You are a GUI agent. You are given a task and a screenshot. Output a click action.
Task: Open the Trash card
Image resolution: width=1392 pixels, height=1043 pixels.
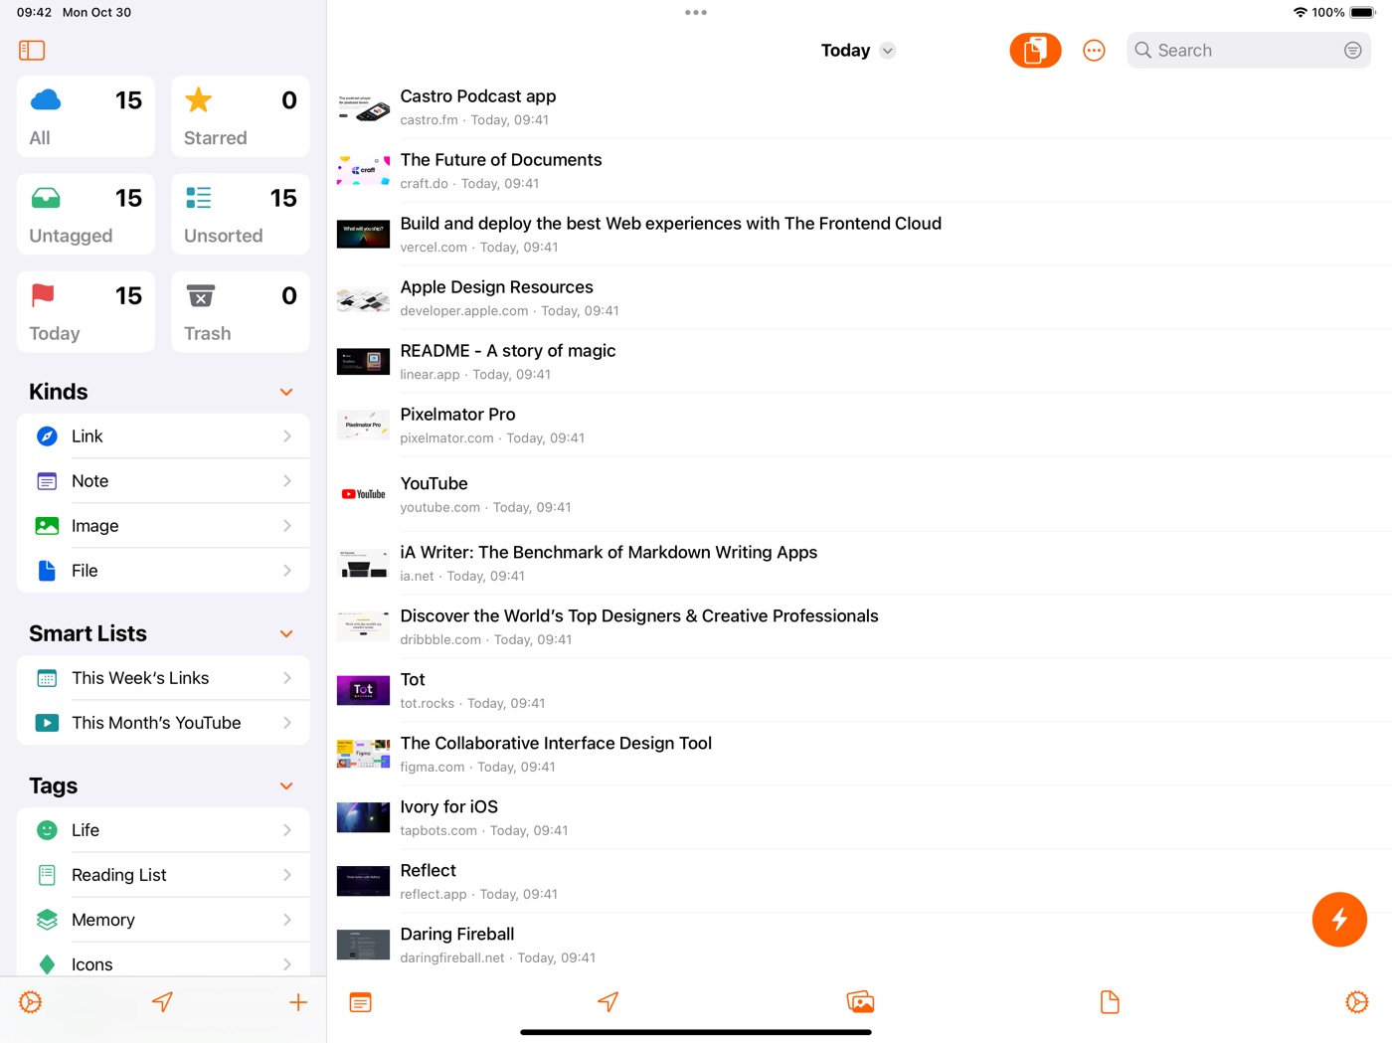pyautogui.click(x=241, y=311)
